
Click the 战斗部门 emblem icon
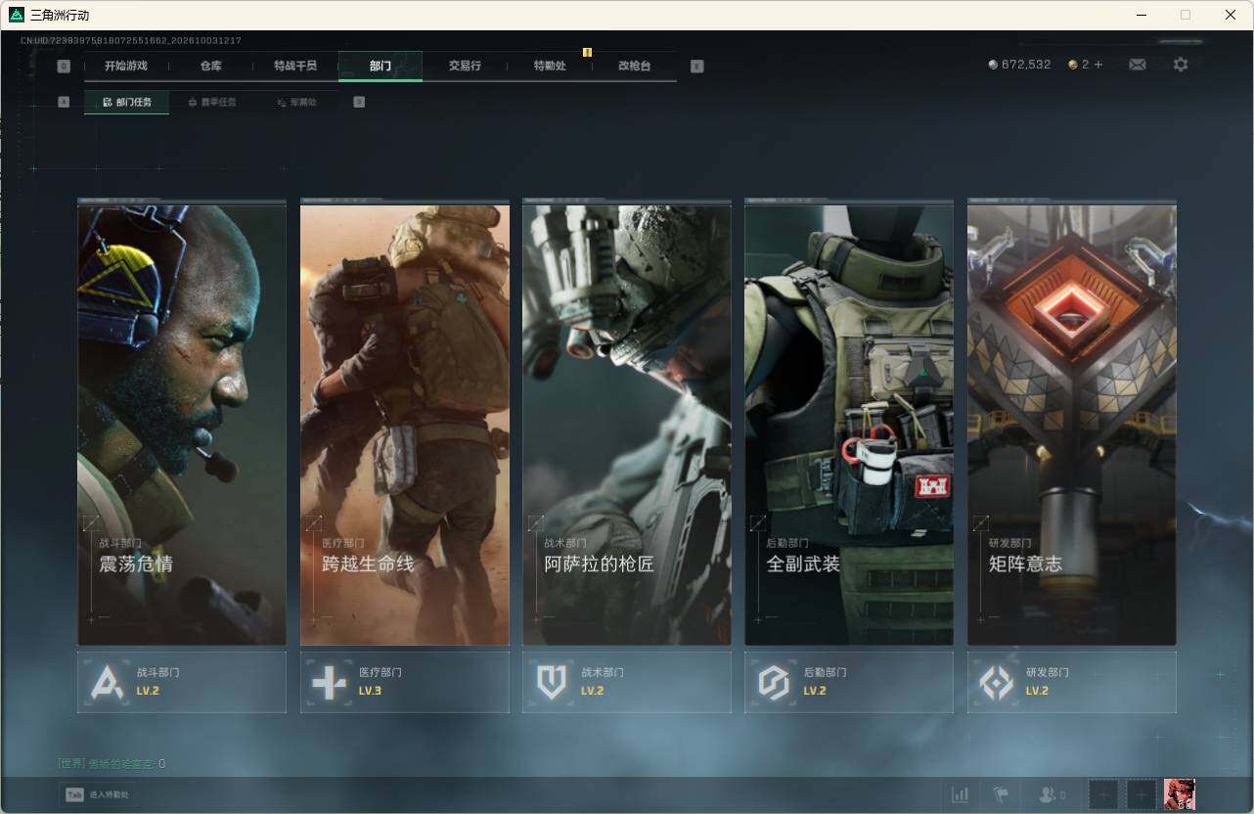(x=107, y=682)
